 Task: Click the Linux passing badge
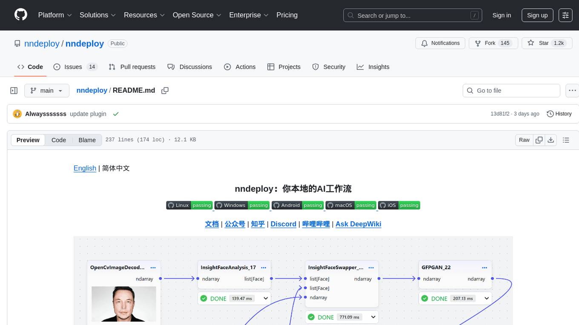[189, 205]
